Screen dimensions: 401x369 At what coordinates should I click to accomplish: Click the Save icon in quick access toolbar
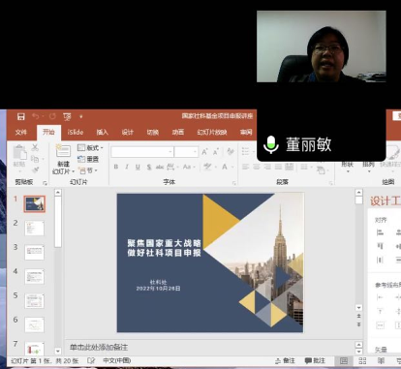pos(21,116)
